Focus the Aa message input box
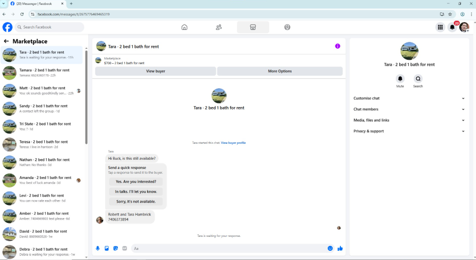 [x=229, y=248]
